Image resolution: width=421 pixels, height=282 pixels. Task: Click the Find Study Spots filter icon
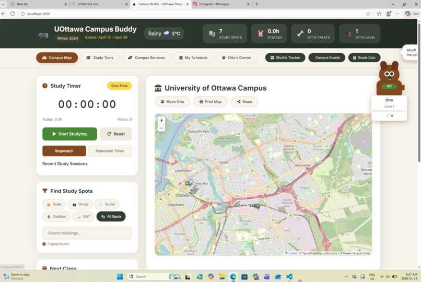point(45,191)
